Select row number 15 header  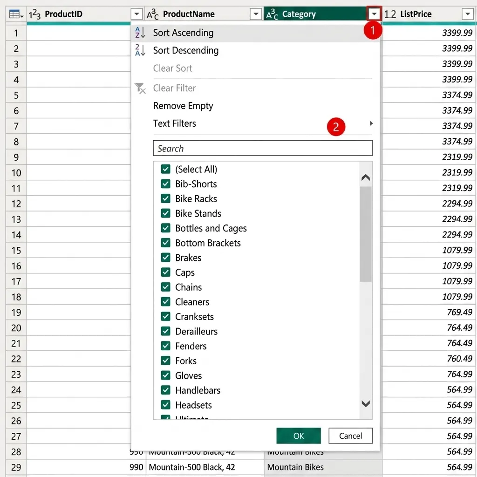[x=16, y=250]
